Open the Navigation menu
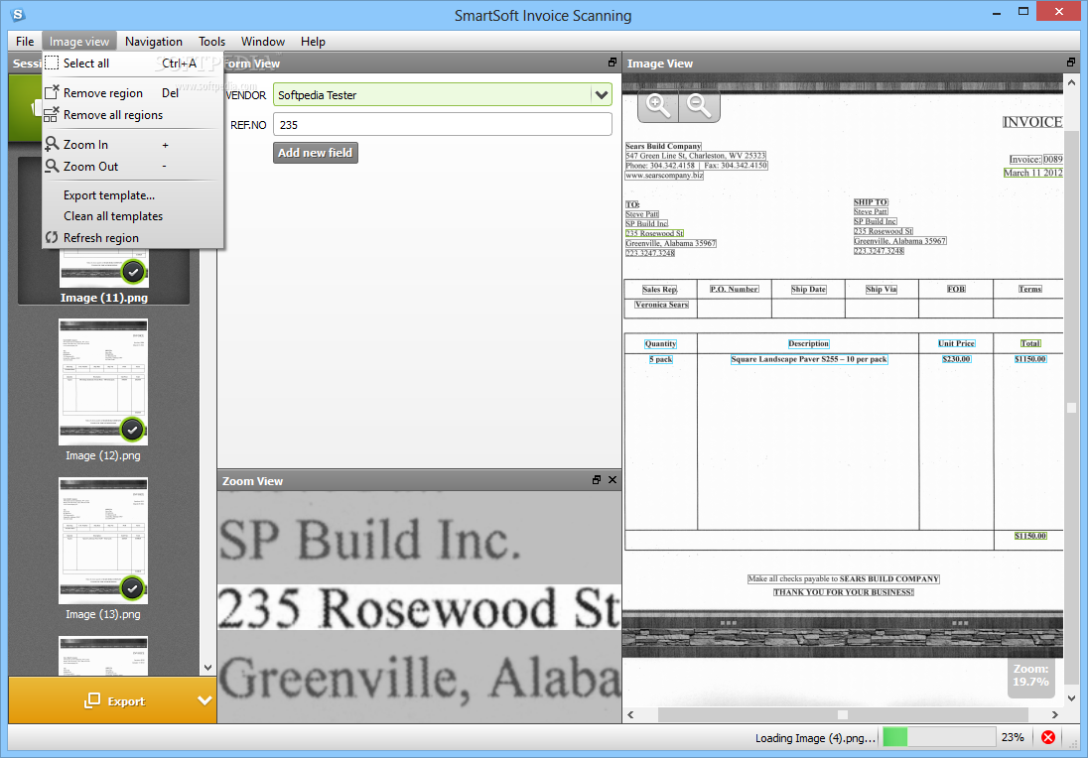The height and width of the screenshot is (758, 1088). (153, 41)
